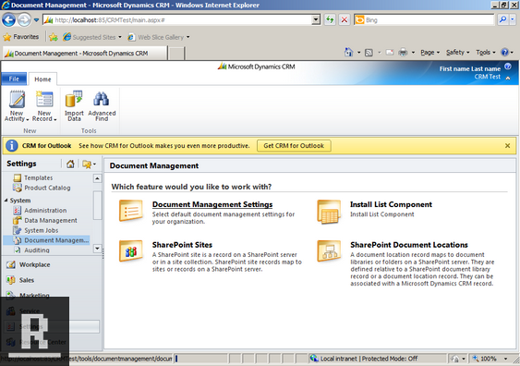Click the navigation scrollbar down arrow

97,249
